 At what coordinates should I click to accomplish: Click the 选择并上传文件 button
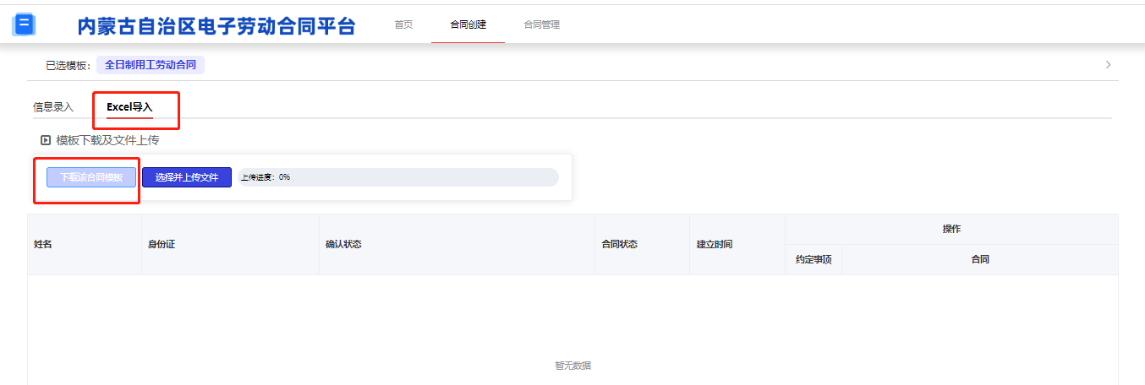click(x=187, y=177)
